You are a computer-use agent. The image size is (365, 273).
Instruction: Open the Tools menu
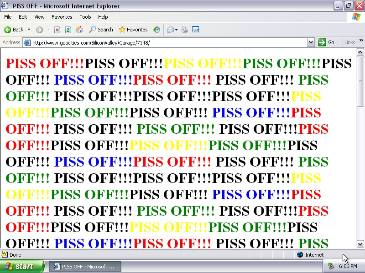[85, 17]
